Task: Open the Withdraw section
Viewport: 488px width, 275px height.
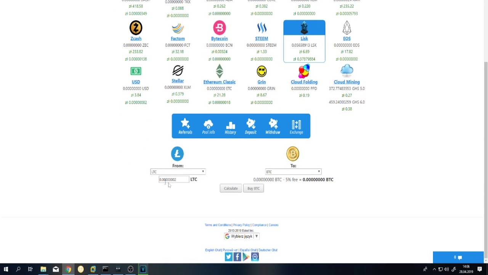Action: (x=273, y=126)
